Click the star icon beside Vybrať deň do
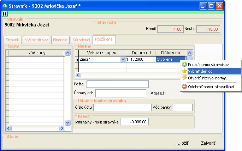This screenshot has height=151, width=242. coord(184,71)
